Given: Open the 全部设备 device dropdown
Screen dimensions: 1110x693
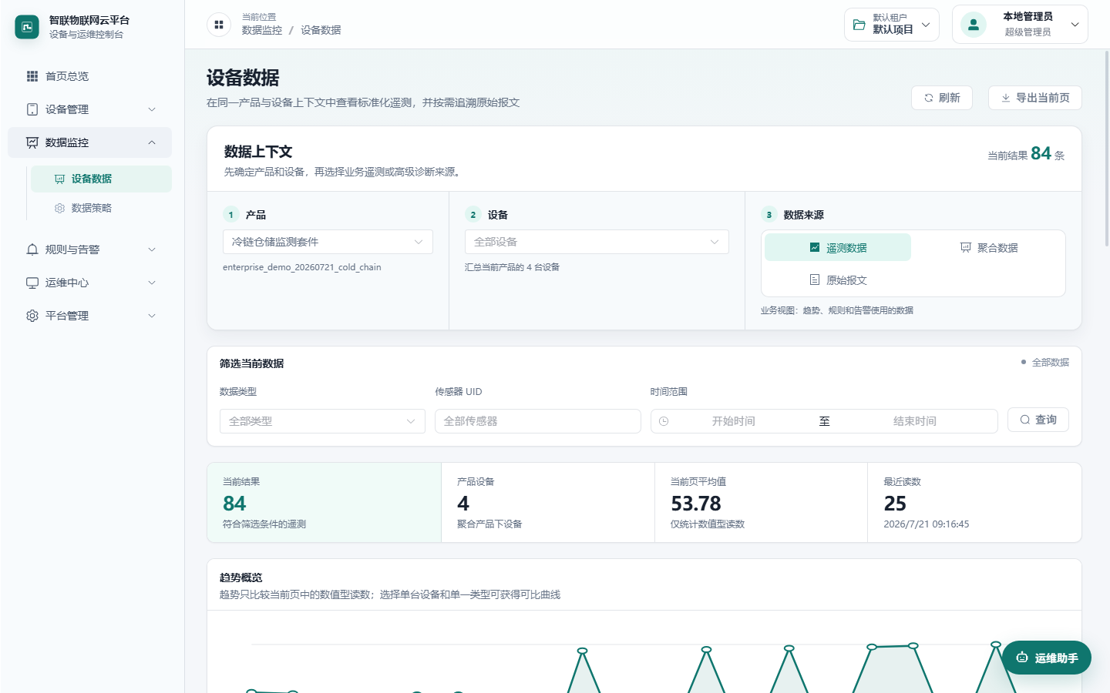Looking at the screenshot, I should tap(597, 242).
